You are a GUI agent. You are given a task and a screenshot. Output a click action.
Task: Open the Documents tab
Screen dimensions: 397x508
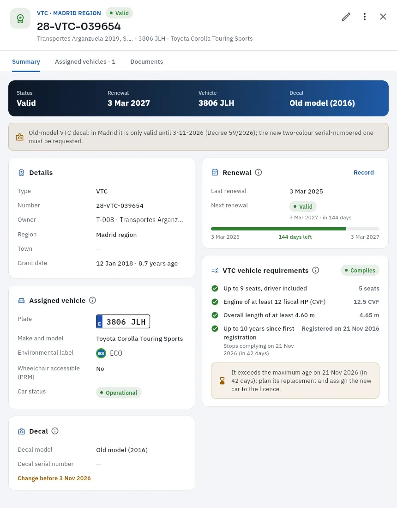pyautogui.click(x=147, y=61)
